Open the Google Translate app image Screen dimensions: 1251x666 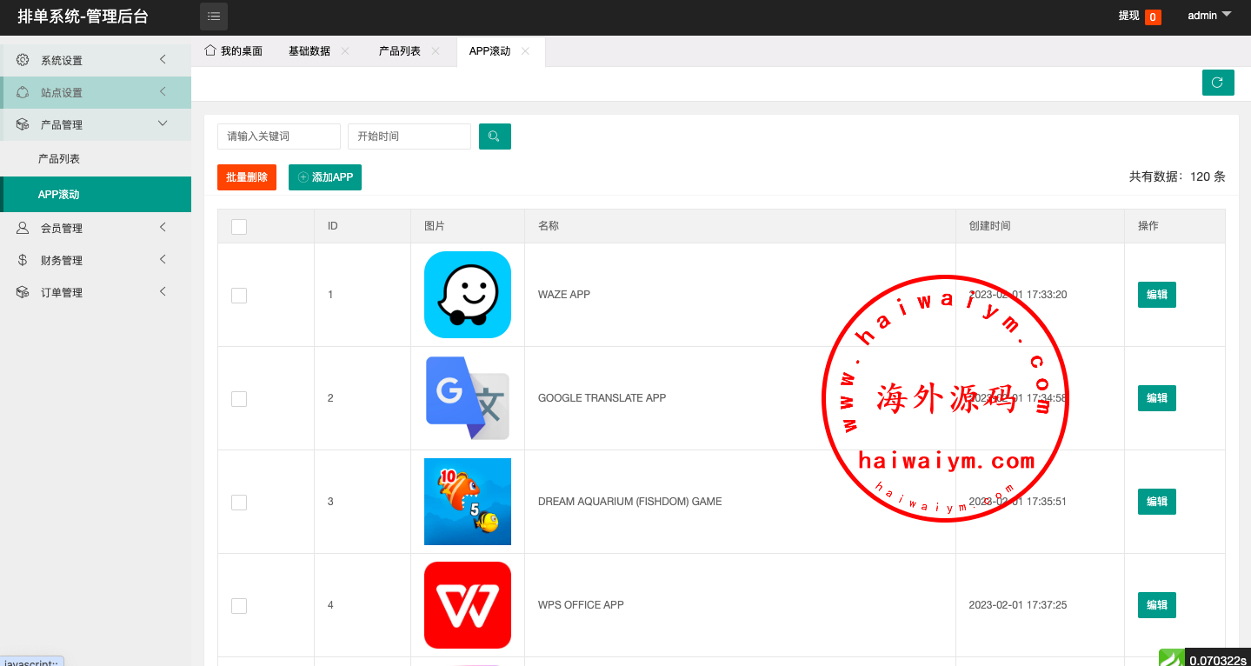468,398
